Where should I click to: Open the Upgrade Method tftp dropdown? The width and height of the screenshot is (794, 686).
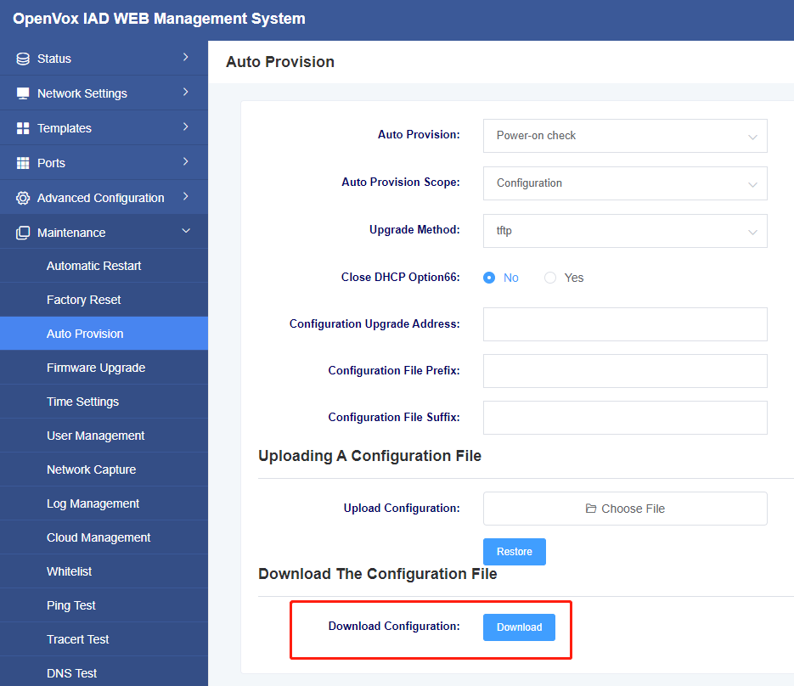point(625,231)
